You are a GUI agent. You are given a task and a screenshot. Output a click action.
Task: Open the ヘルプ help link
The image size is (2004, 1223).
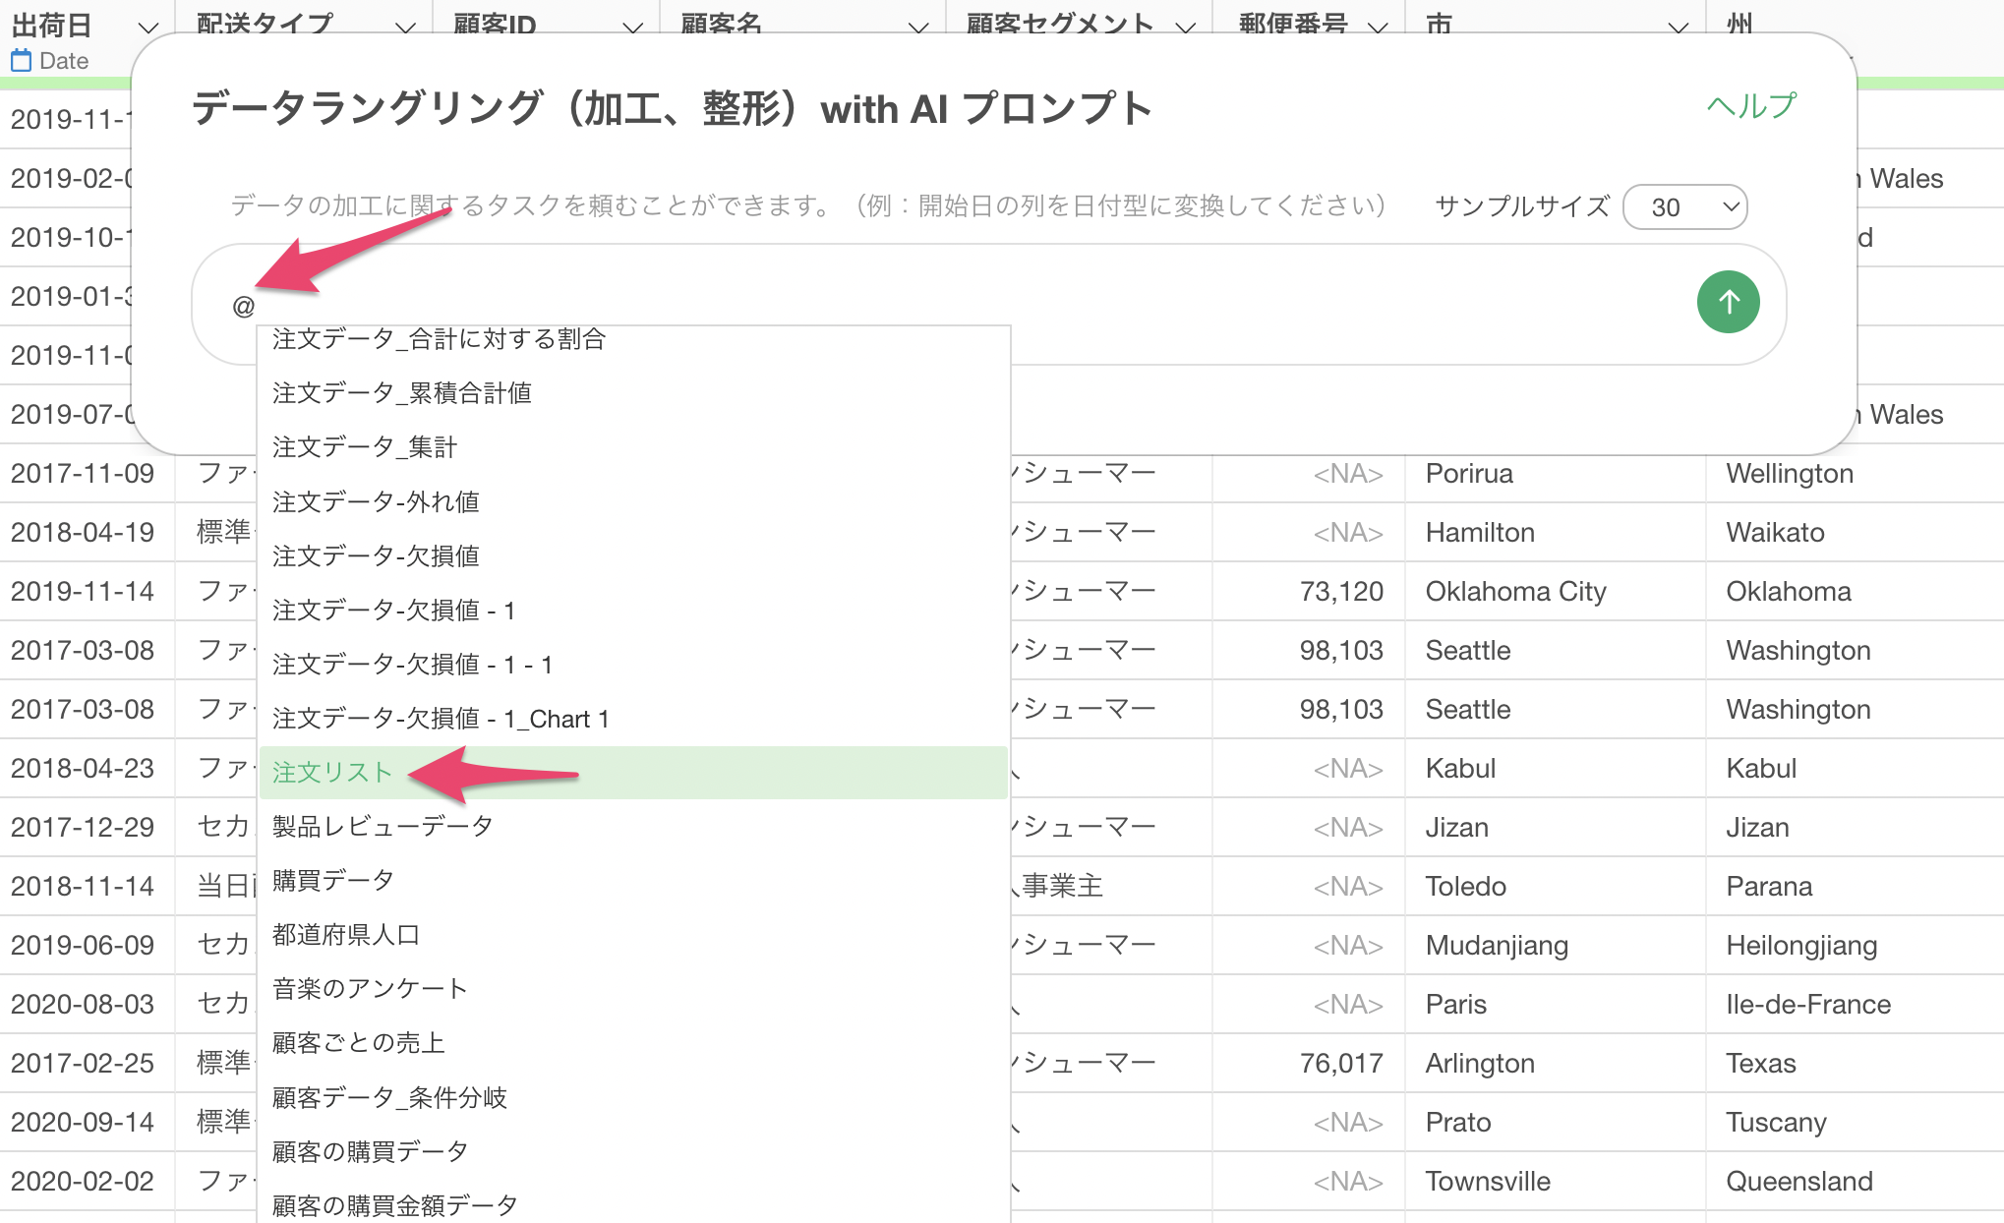point(1751,106)
